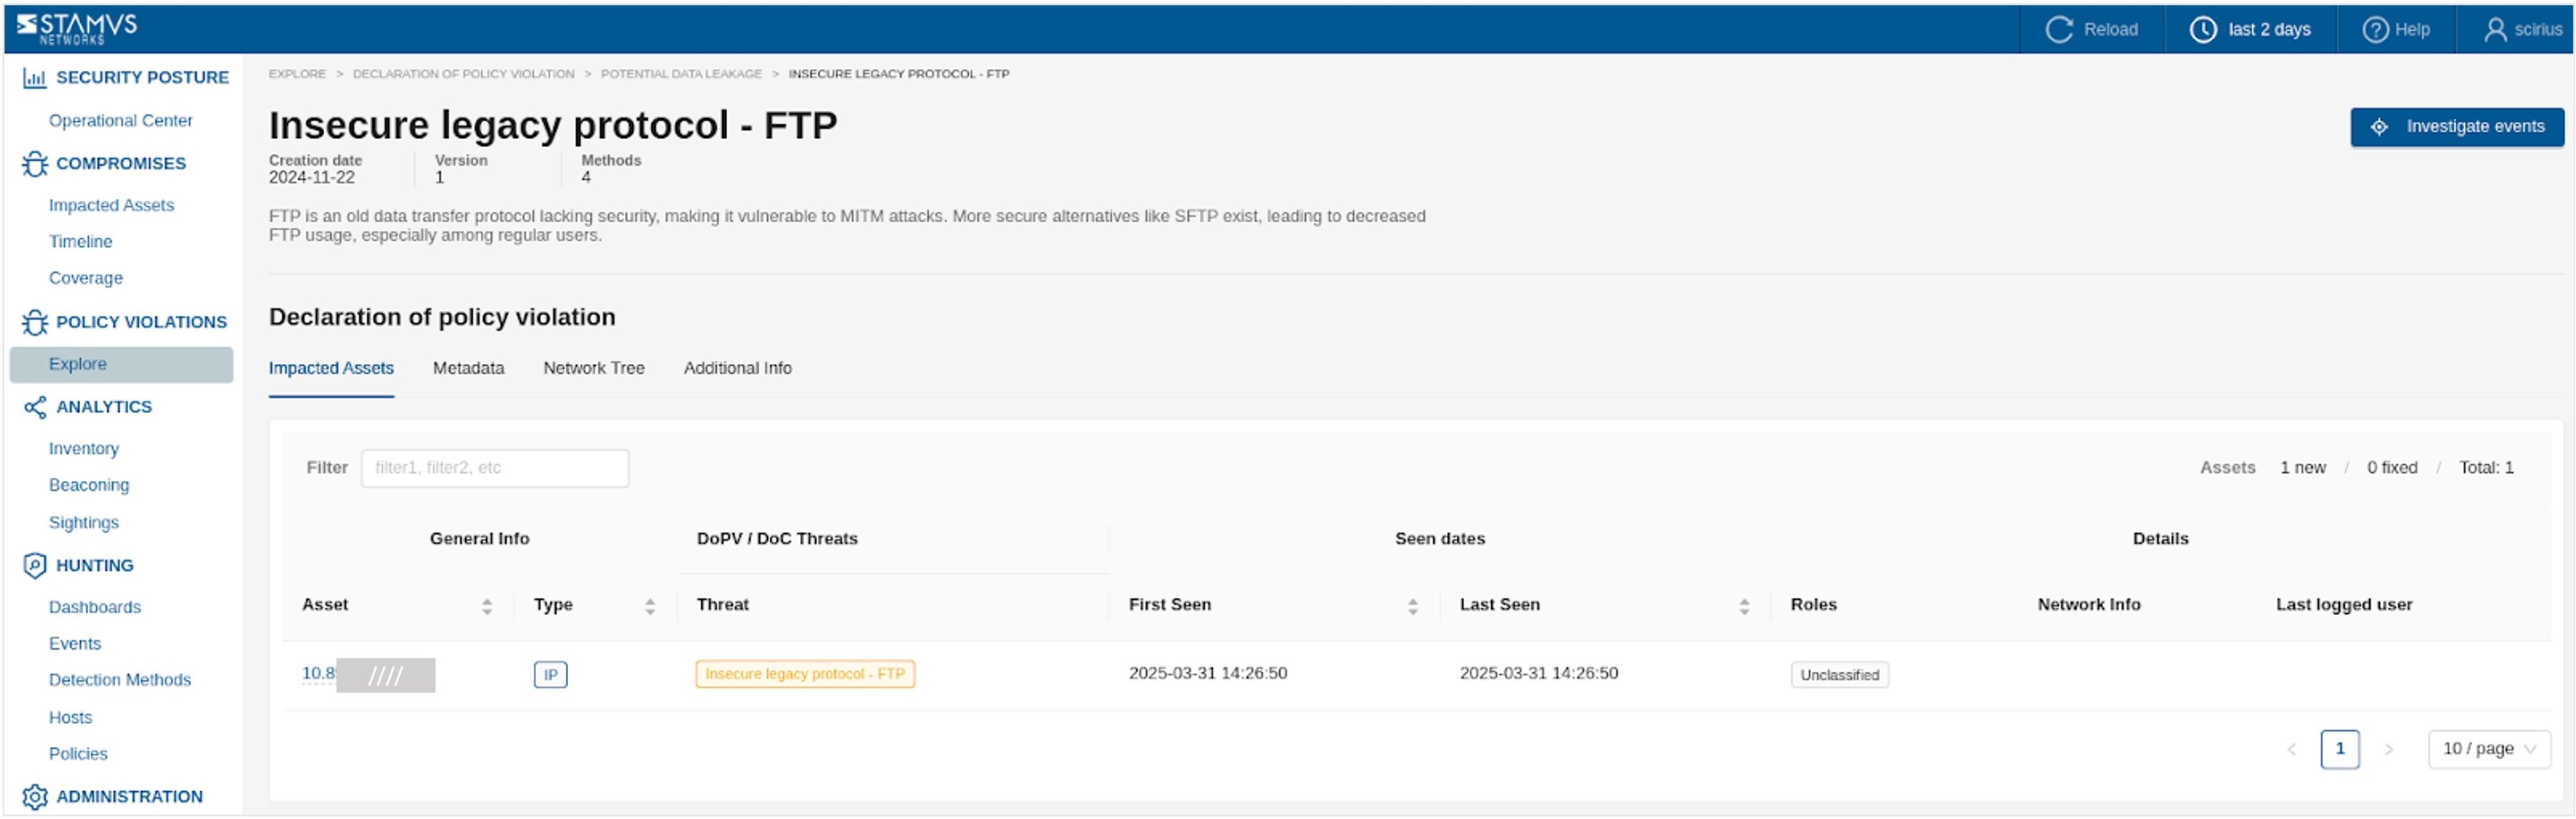The height and width of the screenshot is (819, 2576).
Task: Click inside the filter input field
Action: [x=494, y=467]
